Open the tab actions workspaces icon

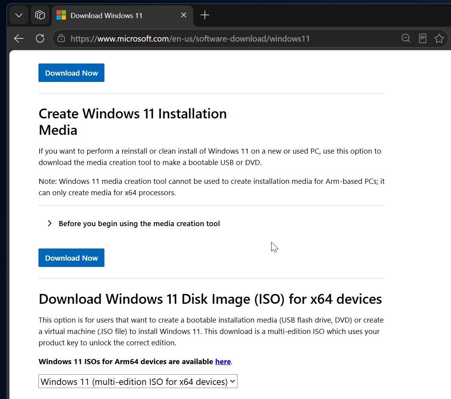pos(40,15)
